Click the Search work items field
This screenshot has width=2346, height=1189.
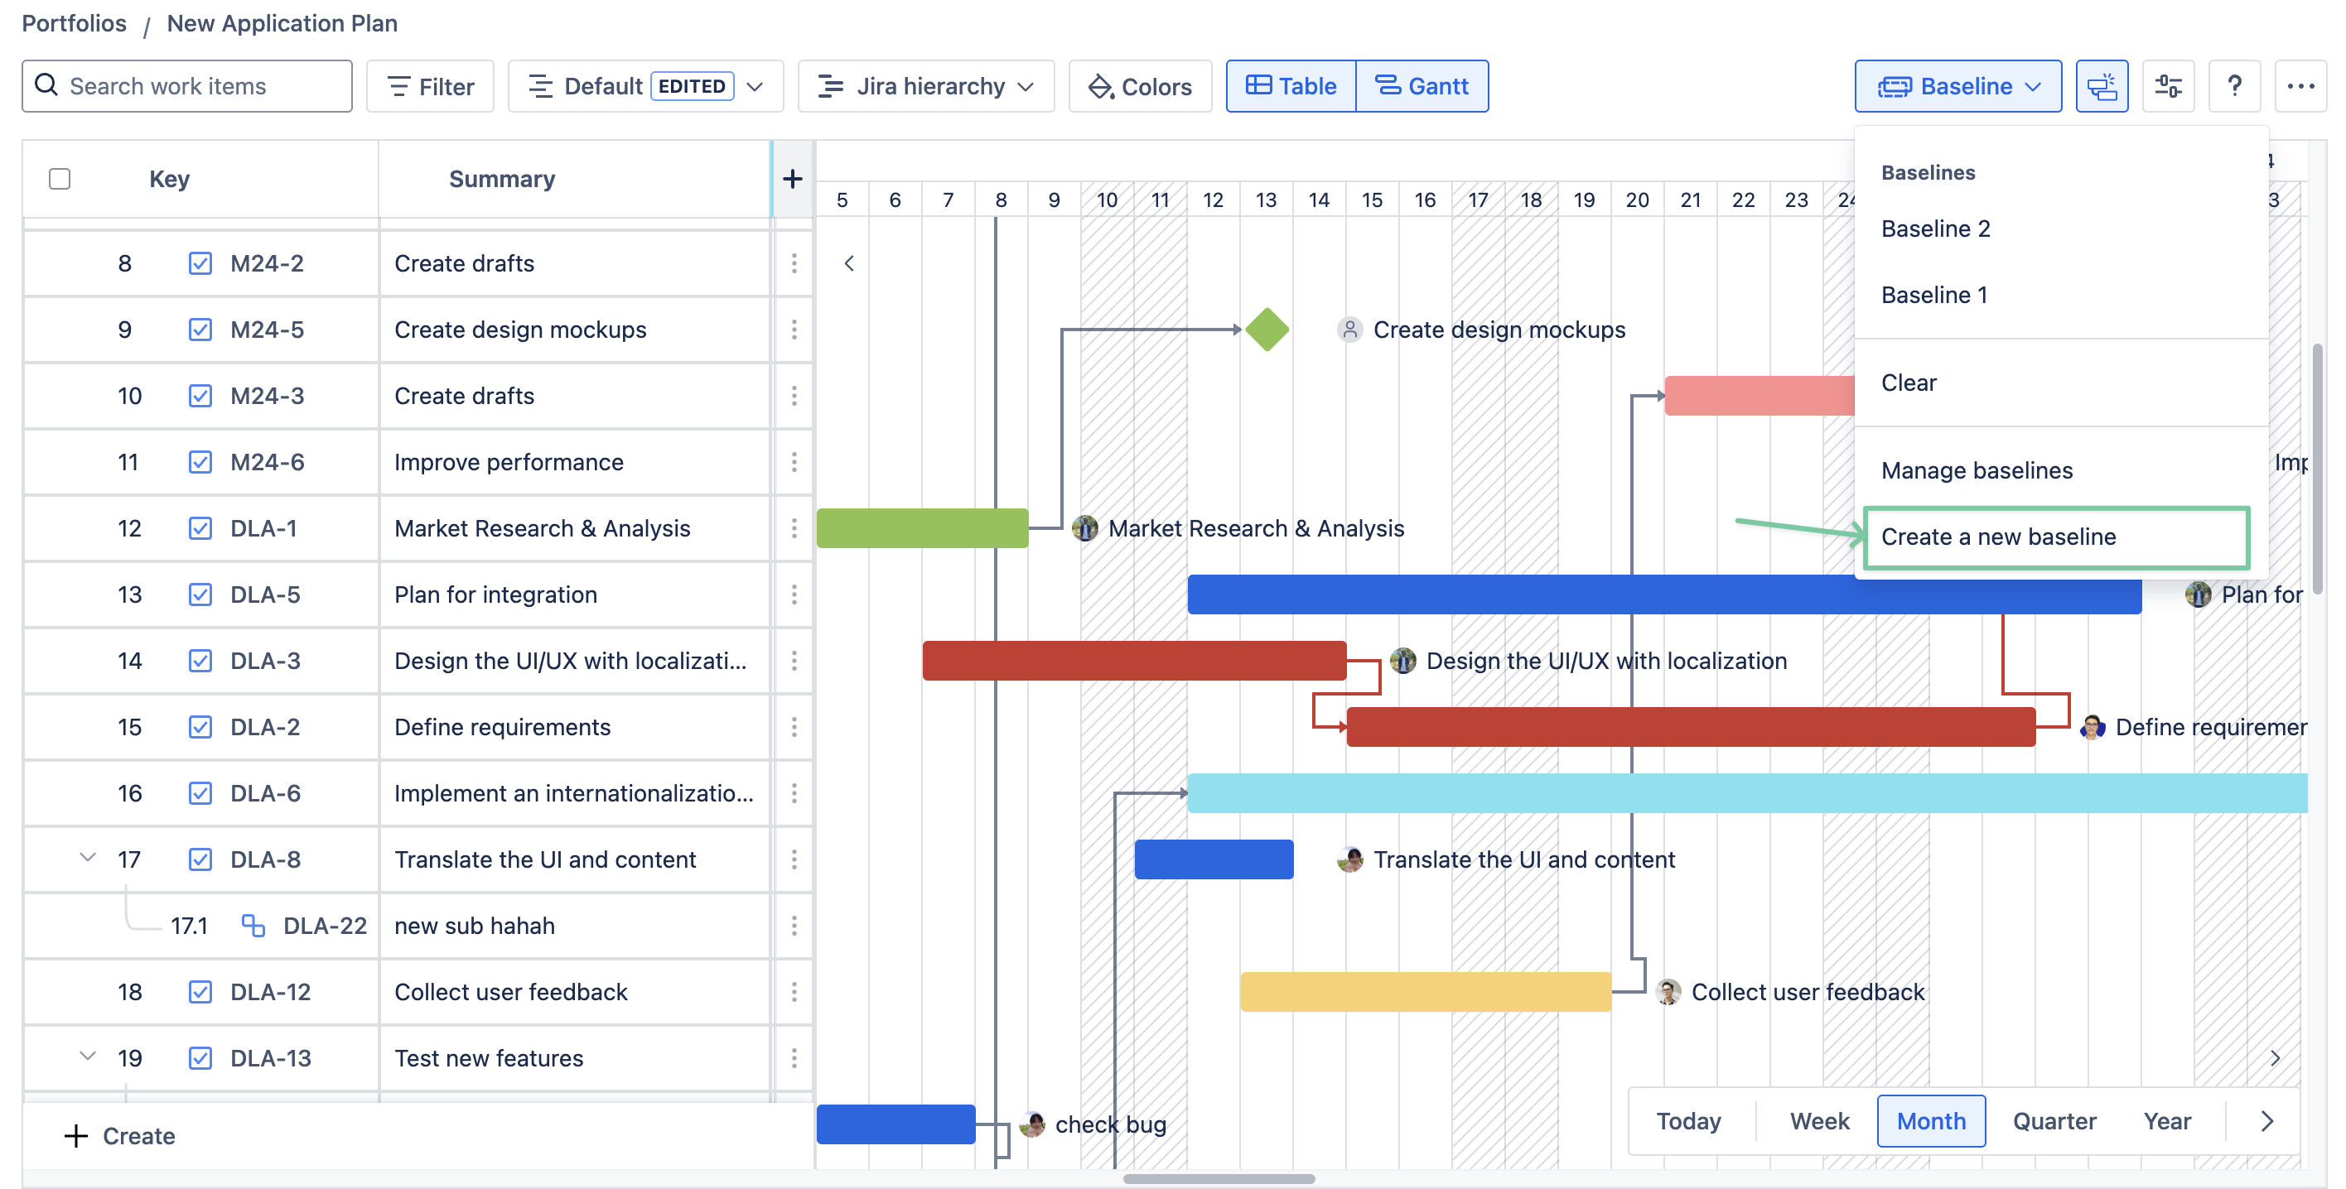click(x=186, y=86)
